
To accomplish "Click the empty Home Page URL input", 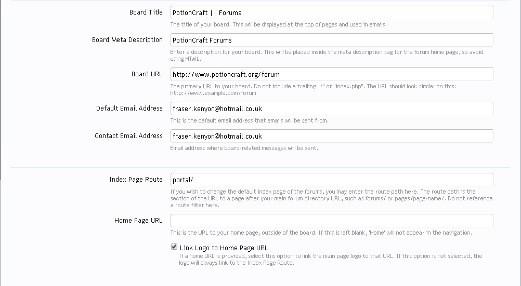I will 332,221.
